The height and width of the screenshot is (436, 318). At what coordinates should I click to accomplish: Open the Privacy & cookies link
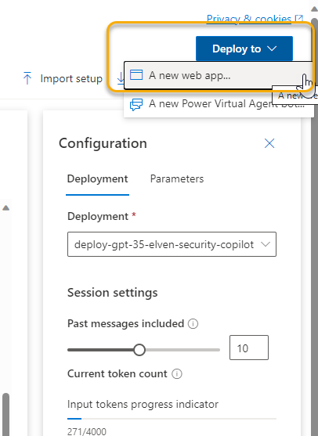coord(249,19)
